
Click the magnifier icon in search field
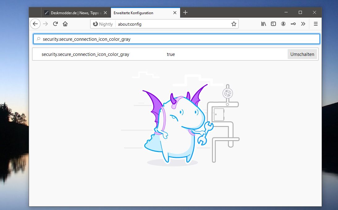[38, 39]
